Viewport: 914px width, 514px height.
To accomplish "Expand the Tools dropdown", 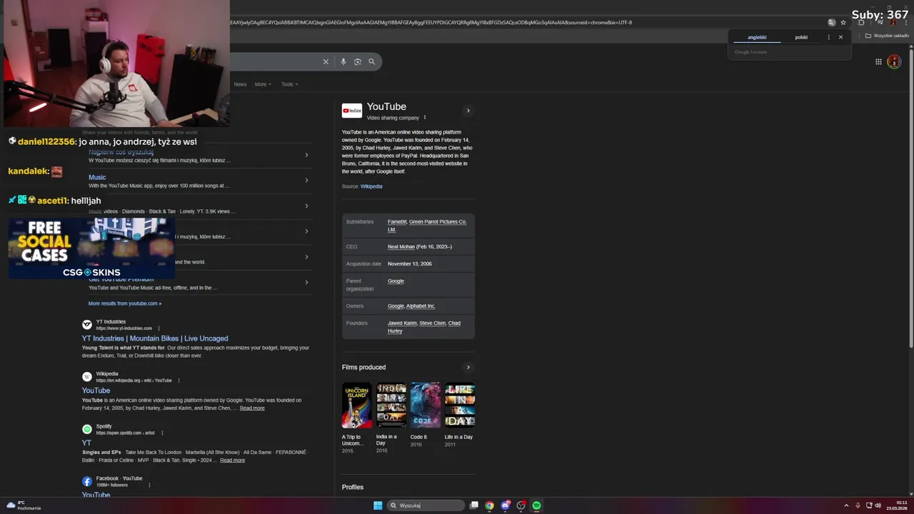I will click(x=289, y=84).
